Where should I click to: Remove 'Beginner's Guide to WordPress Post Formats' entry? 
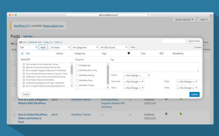[24, 67]
